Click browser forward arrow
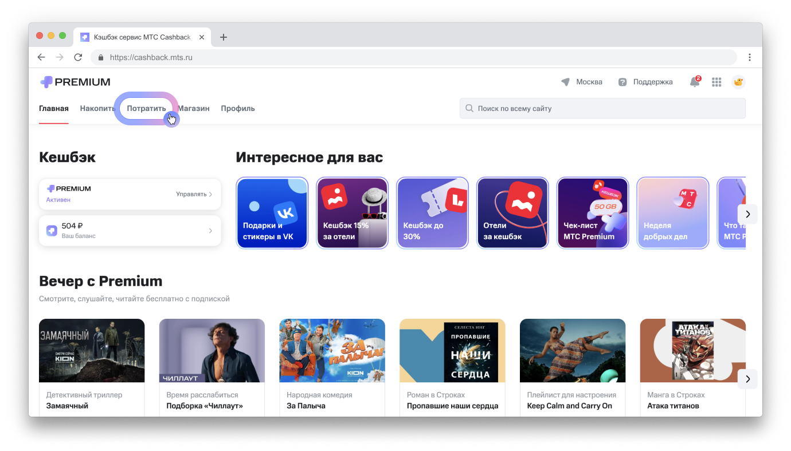This screenshot has width=791, height=451. pyautogui.click(x=60, y=57)
